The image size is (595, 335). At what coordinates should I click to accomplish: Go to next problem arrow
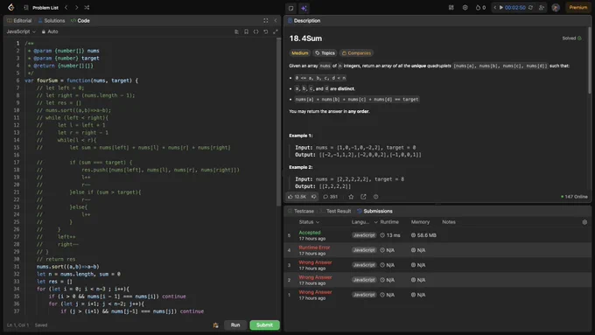pyautogui.click(x=76, y=8)
